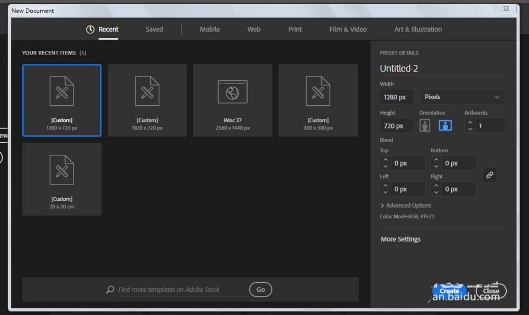The image size is (529, 315).
Task: Click the Width input field
Action: 397,97
